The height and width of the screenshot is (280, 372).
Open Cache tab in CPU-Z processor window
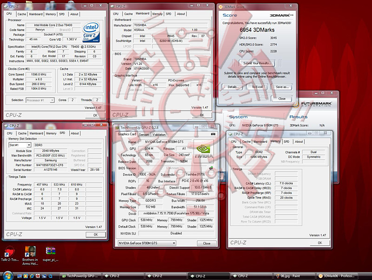[21, 14]
